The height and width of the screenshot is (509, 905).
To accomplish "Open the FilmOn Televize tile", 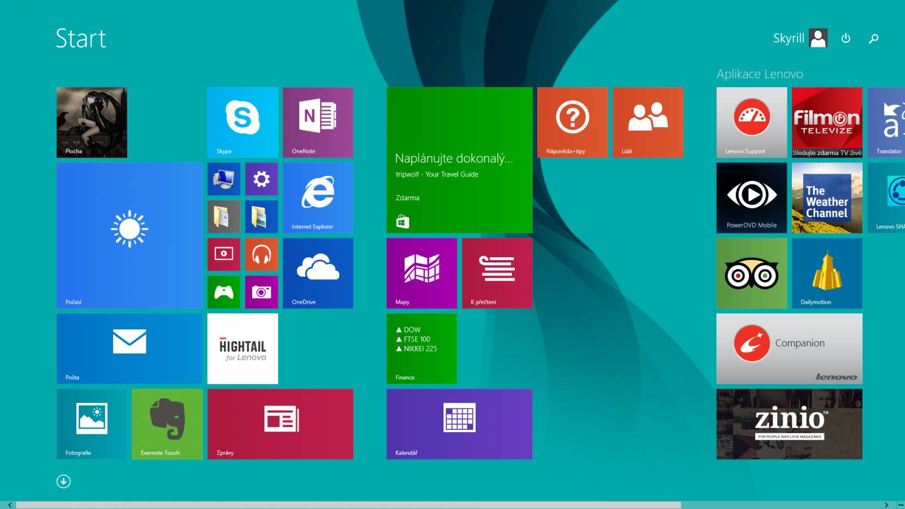I will tap(827, 122).
